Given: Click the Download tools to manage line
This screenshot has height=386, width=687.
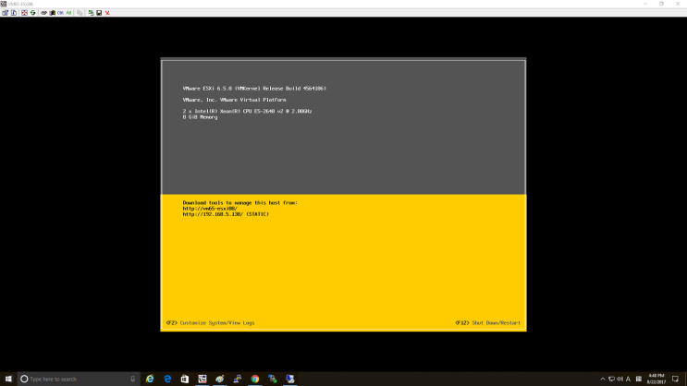Looking at the screenshot, I should click(240, 202).
